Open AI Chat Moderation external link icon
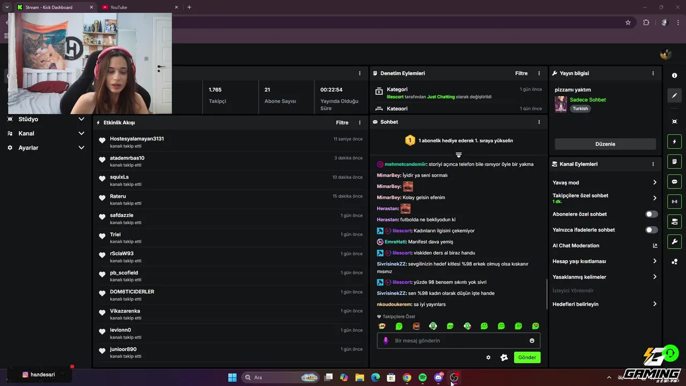This screenshot has height=386, width=686. click(655, 246)
